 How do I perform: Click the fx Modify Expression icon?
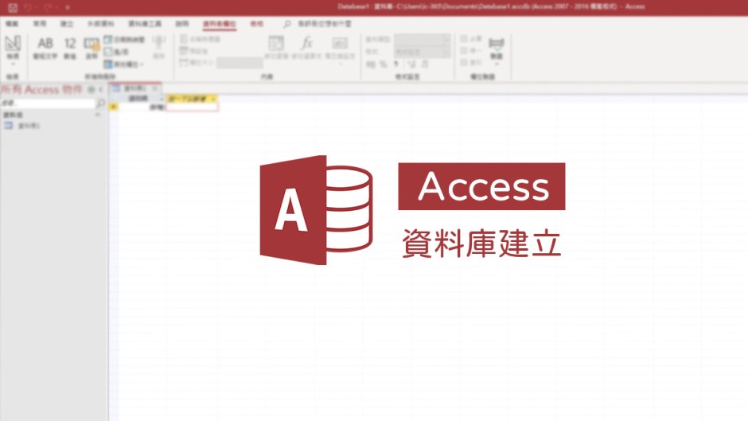(306, 47)
